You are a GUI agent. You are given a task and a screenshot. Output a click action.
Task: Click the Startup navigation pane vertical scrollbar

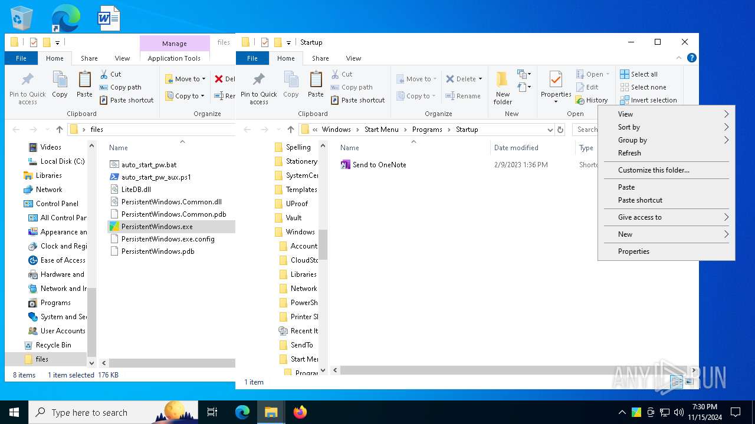click(x=323, y=244)
